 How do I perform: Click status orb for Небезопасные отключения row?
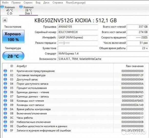5,122
